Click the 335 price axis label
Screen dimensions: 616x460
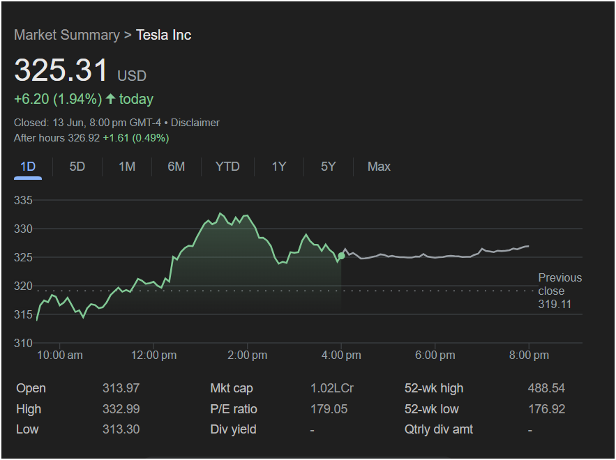[23, 200]
